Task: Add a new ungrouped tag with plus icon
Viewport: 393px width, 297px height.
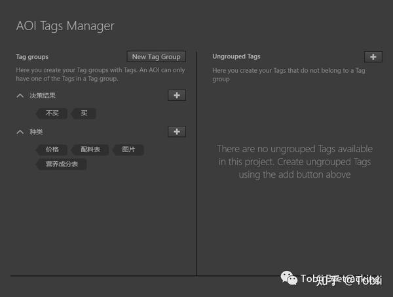Action: (x=373, y=57)
